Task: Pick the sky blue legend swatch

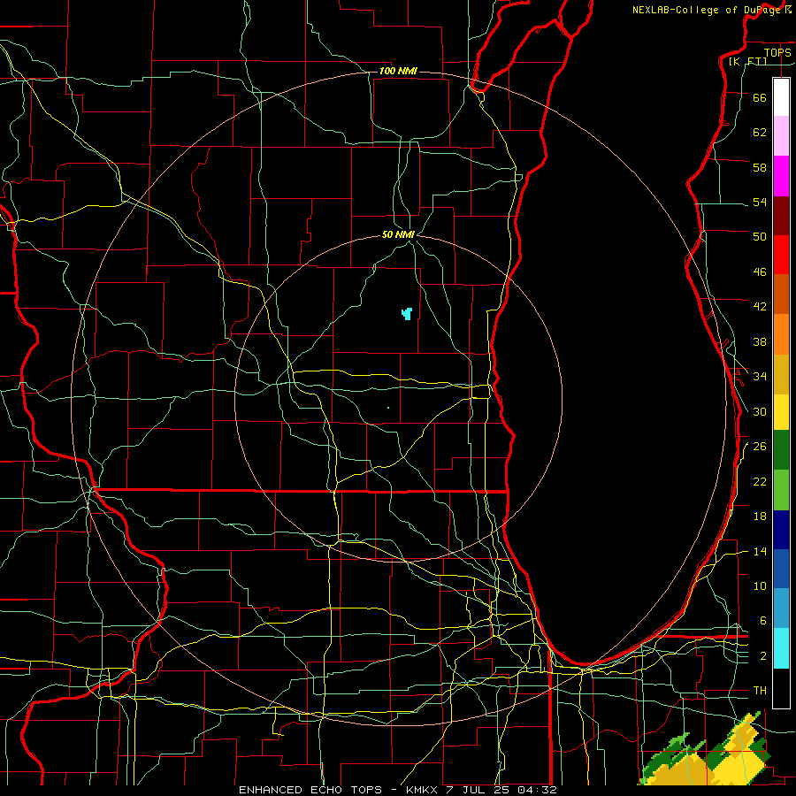Action: [781, 608]
